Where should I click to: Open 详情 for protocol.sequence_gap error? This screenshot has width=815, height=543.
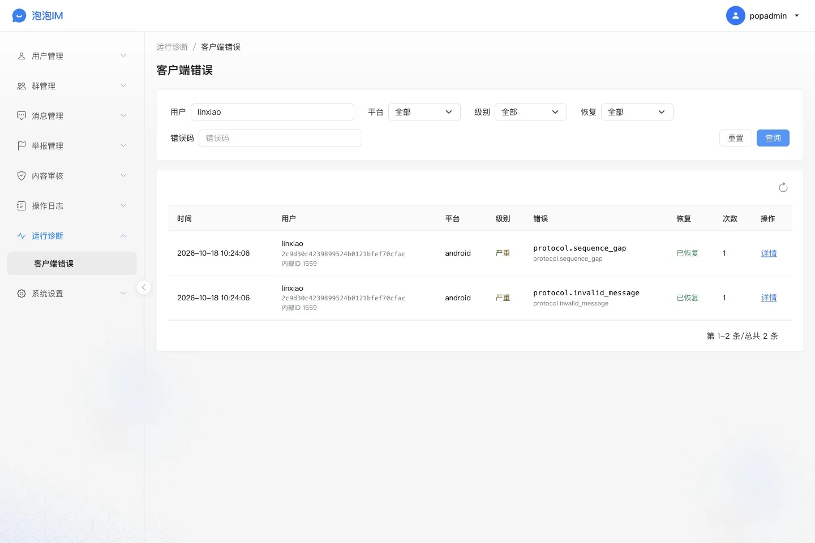point(769,253)
